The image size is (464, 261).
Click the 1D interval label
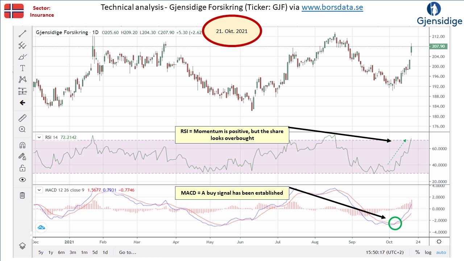click(x=95, y=32)
